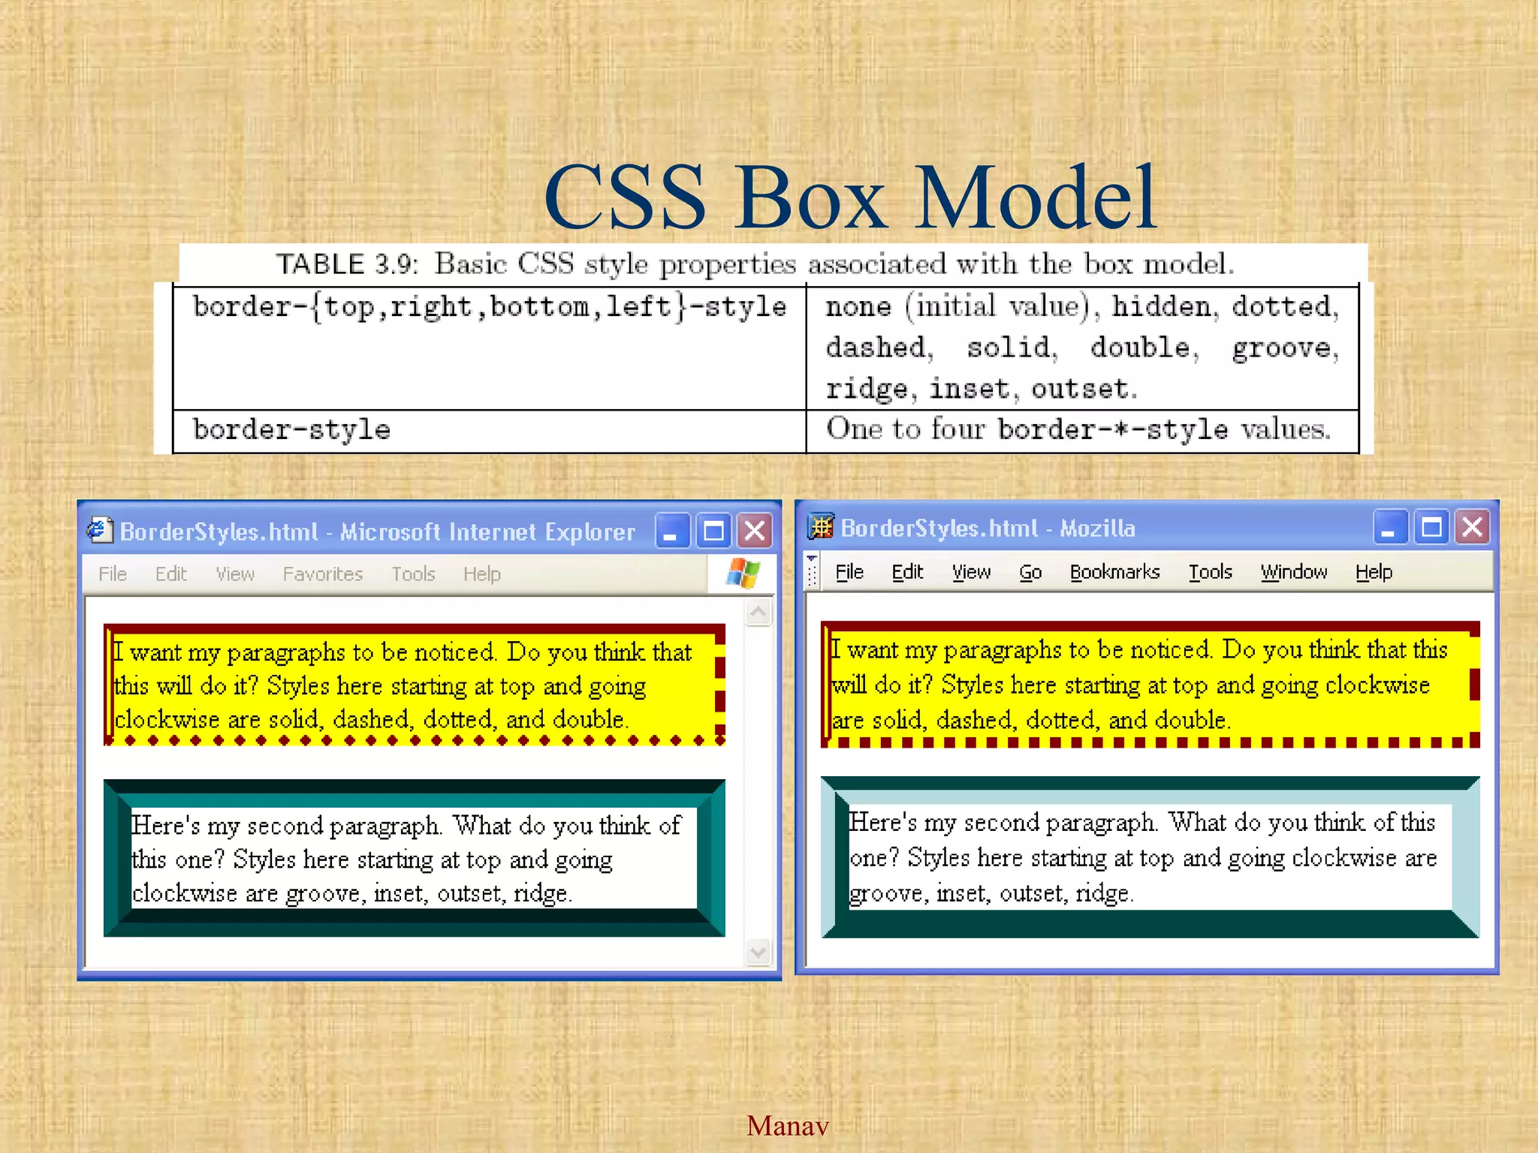
Task: Minimize the Internet Explorer window
Action: coord(671,531)
